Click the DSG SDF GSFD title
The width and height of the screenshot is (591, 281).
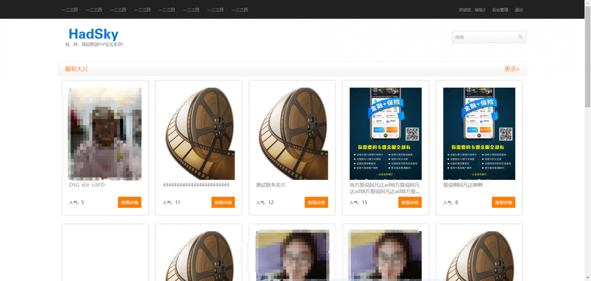click(x=87, y=185)
